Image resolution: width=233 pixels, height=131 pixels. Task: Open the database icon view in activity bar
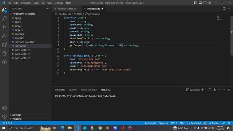point(4,53)
